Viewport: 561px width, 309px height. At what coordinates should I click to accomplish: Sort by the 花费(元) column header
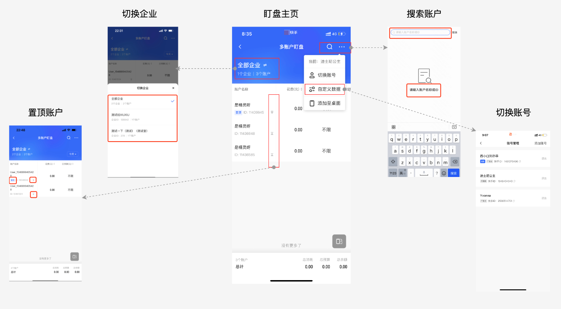(x=293, y=89)
